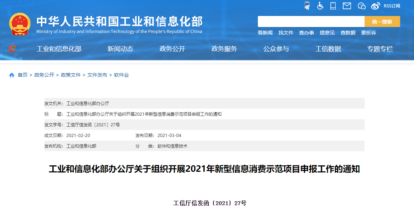
Task: Go to 首页 in breadcrumb
Action: click(22, 75)
